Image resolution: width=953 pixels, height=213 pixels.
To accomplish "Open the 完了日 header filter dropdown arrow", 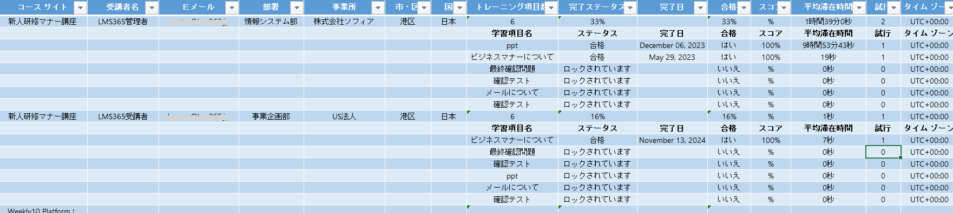I will pos(700,8).
